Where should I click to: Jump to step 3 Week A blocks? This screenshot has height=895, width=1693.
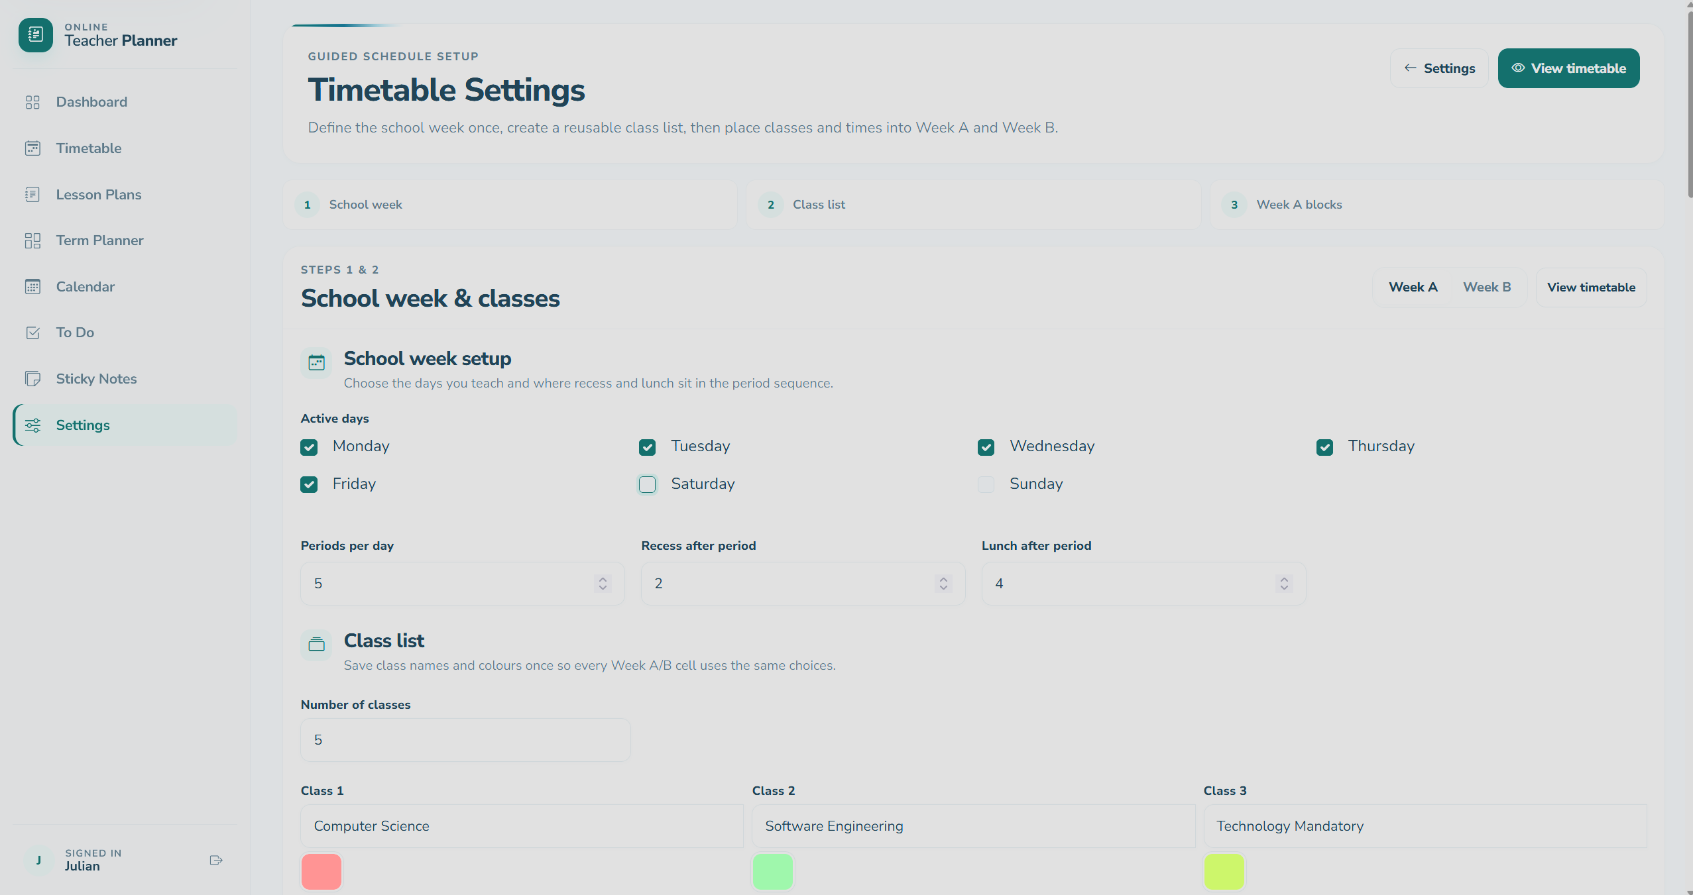1437,205
